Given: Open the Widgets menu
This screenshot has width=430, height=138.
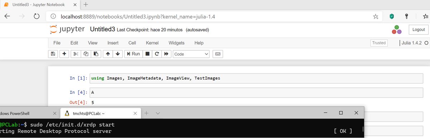Looking at the screenshot, I should [x=177, y=43].
